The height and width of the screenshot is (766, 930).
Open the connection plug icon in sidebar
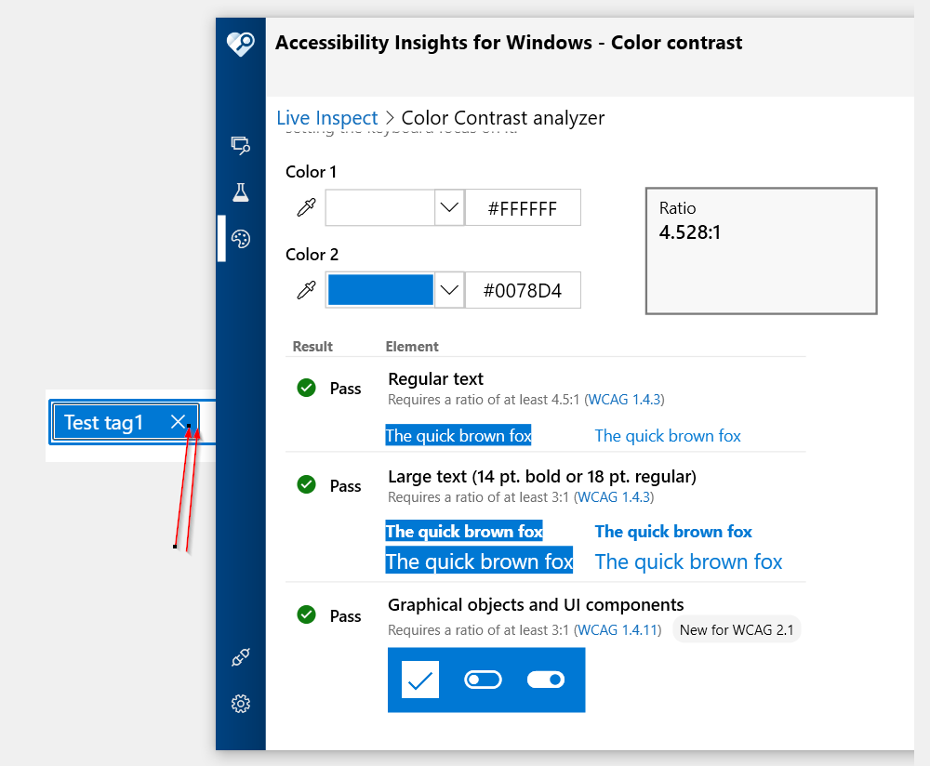point(240,657)
